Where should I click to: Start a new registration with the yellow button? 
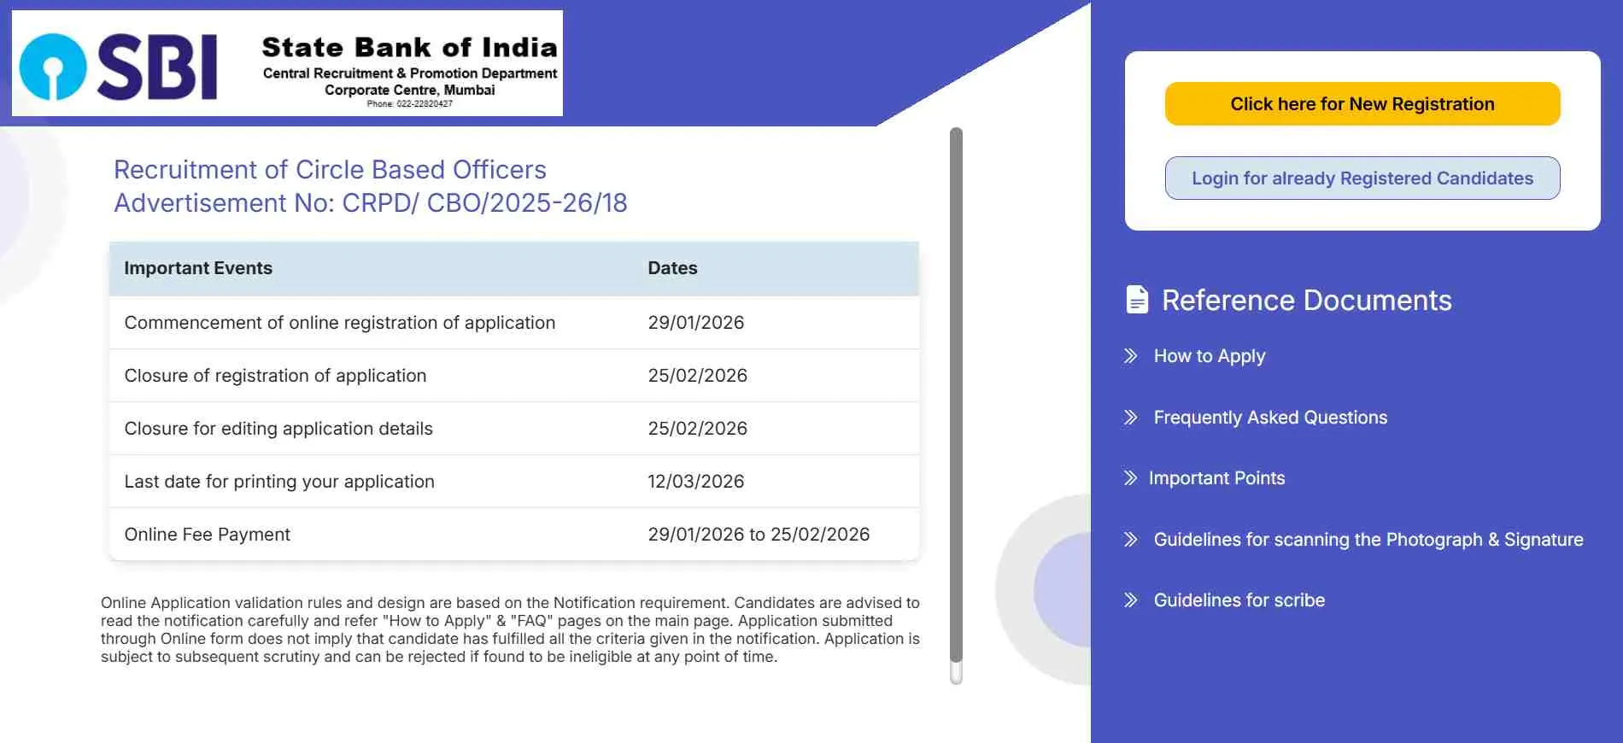point(1362,104)
